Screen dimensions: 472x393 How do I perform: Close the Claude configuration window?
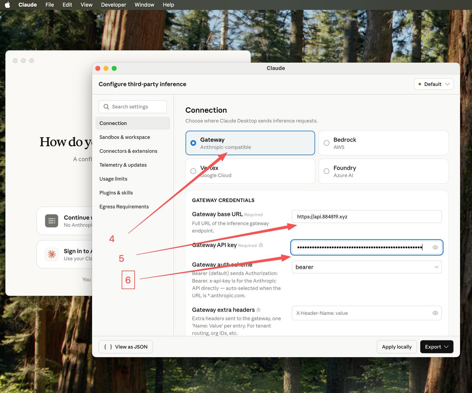(x=98, y=68)
